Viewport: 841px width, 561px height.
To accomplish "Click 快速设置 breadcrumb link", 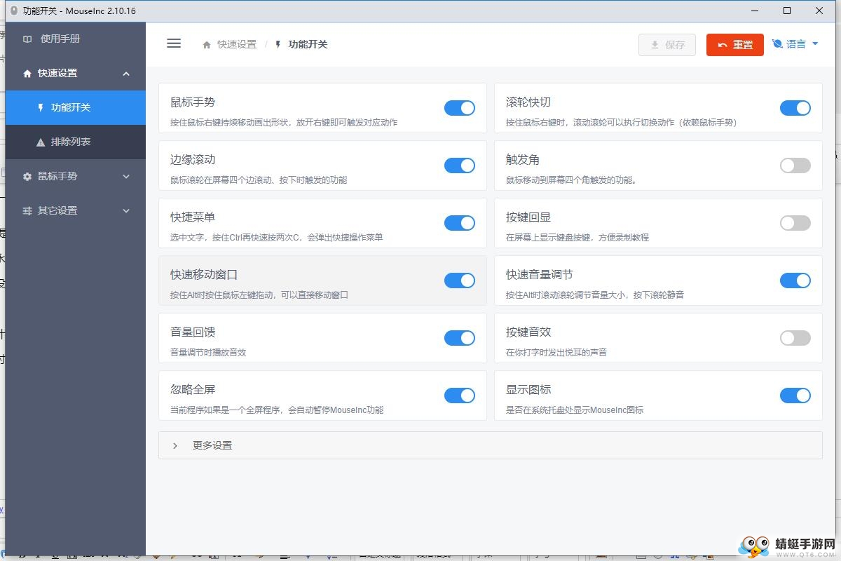I will [x=237, y=45].
